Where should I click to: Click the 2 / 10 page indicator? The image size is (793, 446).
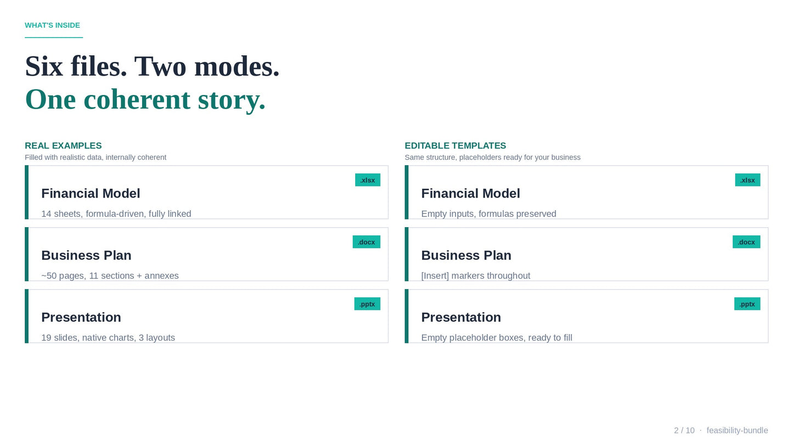point(684,431)
